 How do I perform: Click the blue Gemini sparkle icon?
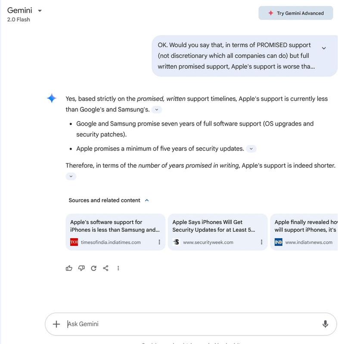[x=52, y=98]
